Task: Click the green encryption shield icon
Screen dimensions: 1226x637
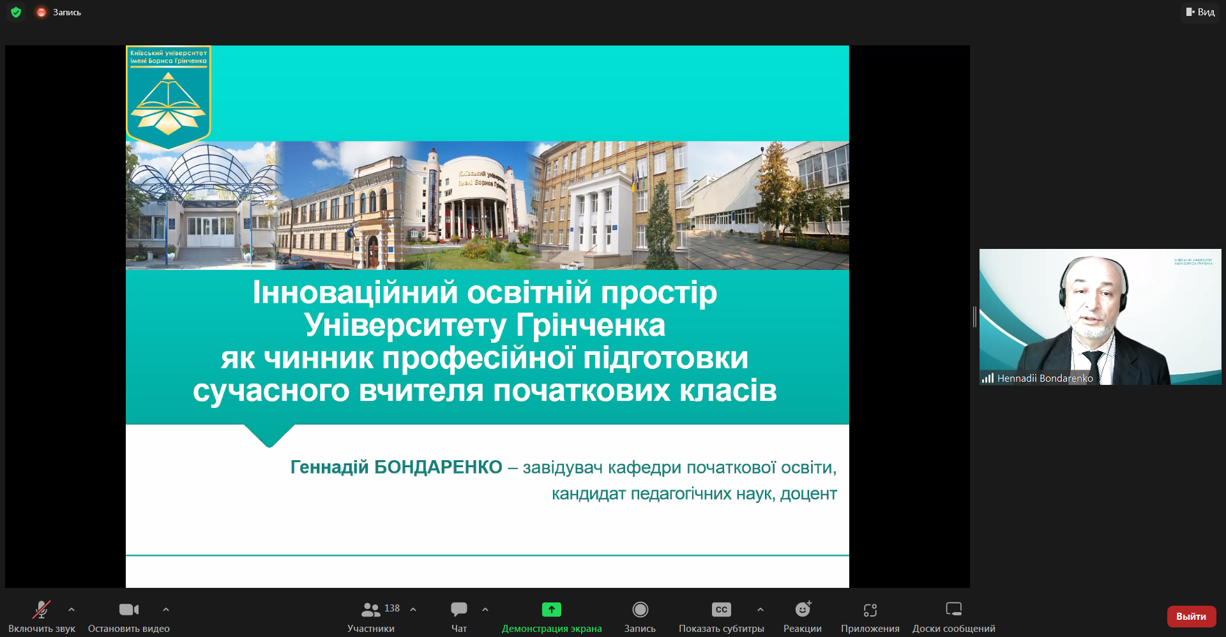Action: [x=16, y=12]
